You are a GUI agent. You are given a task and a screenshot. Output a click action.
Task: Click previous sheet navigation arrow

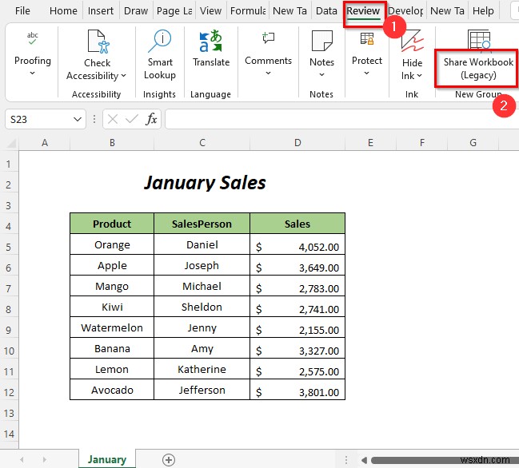(22, 460)
